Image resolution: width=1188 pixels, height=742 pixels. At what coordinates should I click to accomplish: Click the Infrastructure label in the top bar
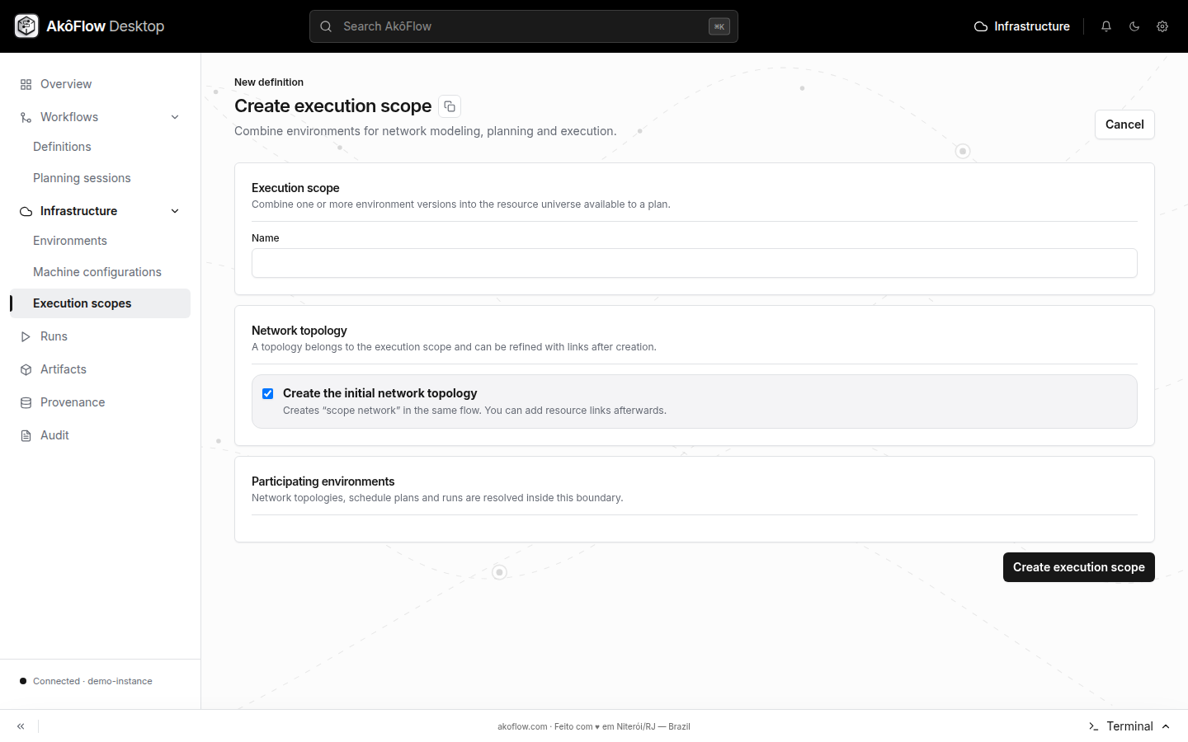[1032, 26]
